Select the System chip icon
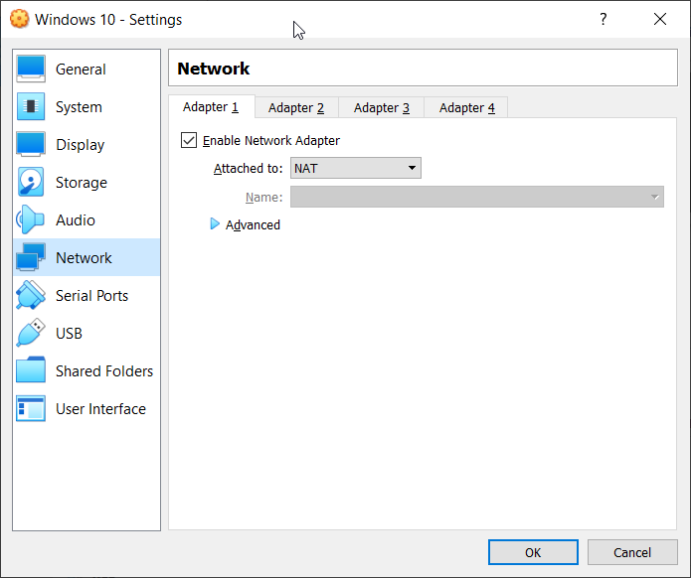The image size is (691, 578). [31, 106]
